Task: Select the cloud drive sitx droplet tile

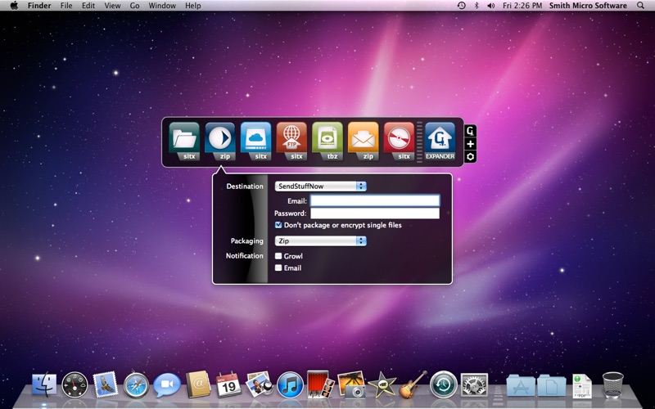Action: pyautogui.click(x=256, y=141)
